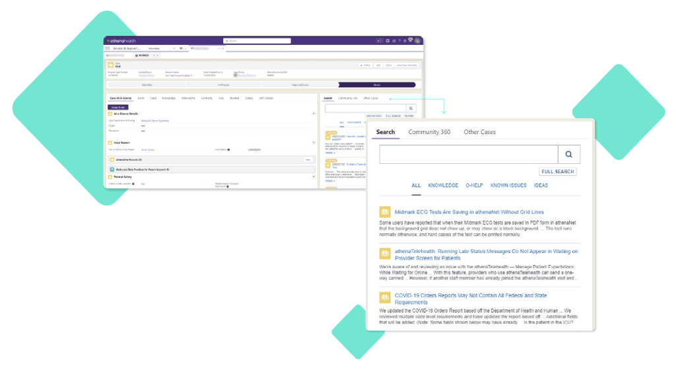Click the enlarged knowledge search input field

tap(469, 155)
